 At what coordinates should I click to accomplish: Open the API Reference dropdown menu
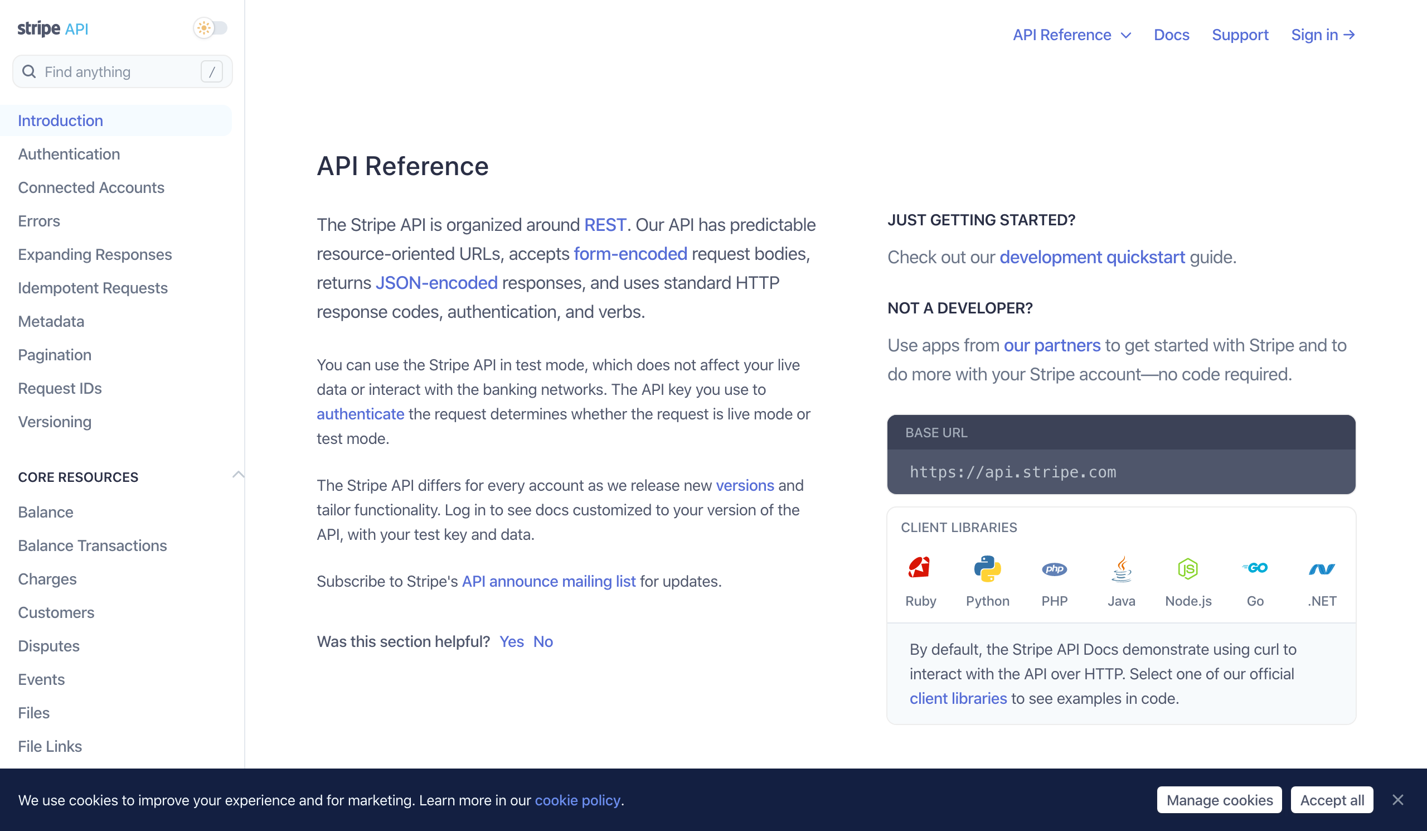click(x=1071, y=35)
